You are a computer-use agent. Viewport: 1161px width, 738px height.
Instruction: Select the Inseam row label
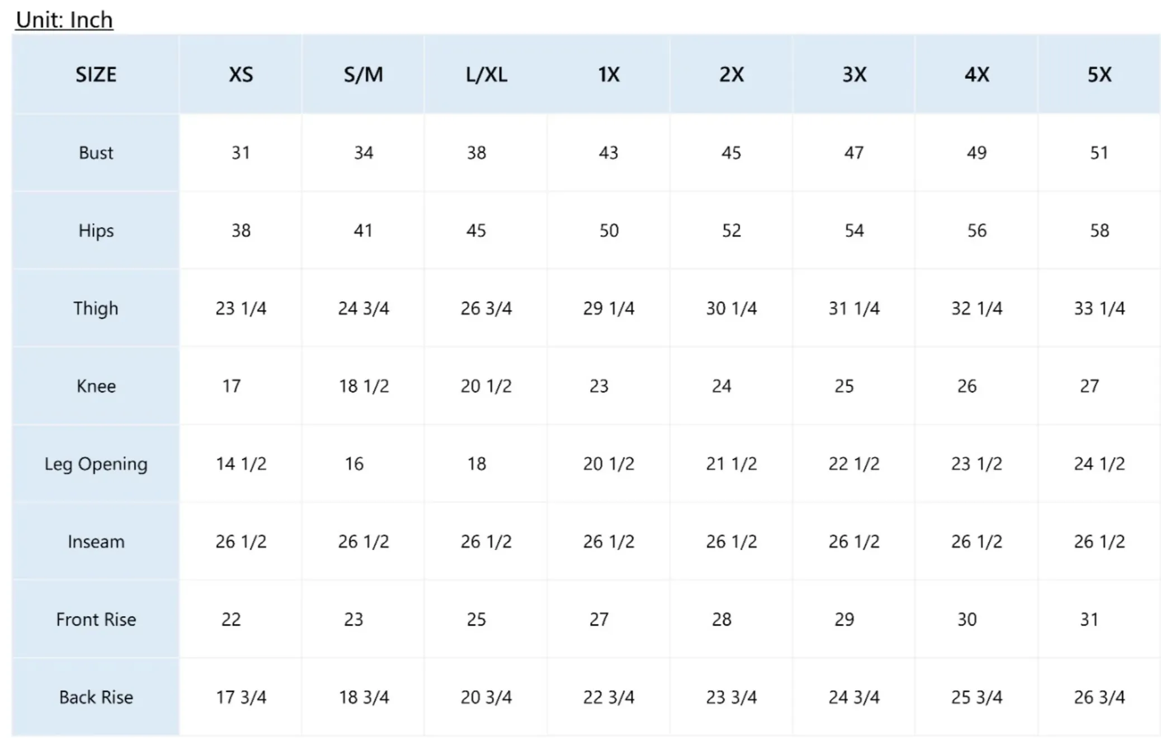coord(96,541)
